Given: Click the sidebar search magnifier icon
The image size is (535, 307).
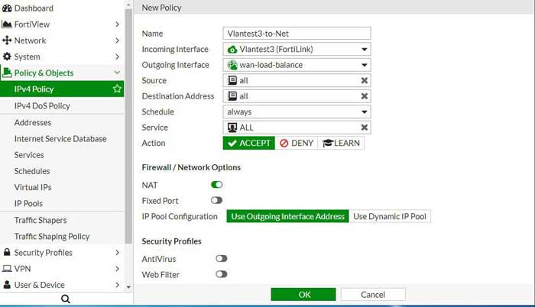Looking at the screenshot, I should tap(66, 299).
